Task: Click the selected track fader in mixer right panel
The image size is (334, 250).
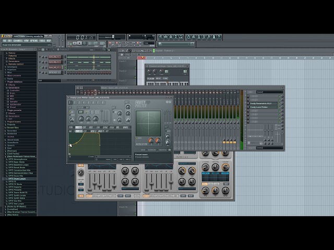Action: [282, 134]
